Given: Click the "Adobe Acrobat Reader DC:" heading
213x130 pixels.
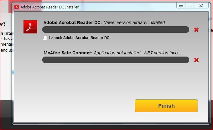Looking at the screenshot, I should (x=73, y=22).
